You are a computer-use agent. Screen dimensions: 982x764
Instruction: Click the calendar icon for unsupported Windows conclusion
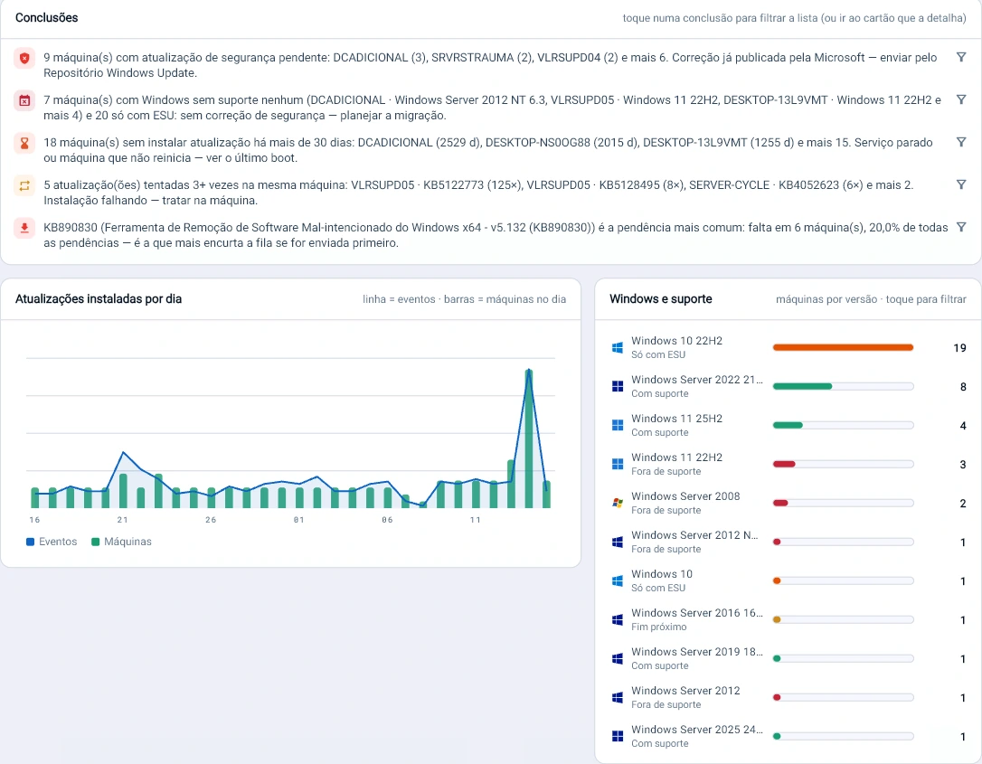pyautogui.click(x=24, y=101)
